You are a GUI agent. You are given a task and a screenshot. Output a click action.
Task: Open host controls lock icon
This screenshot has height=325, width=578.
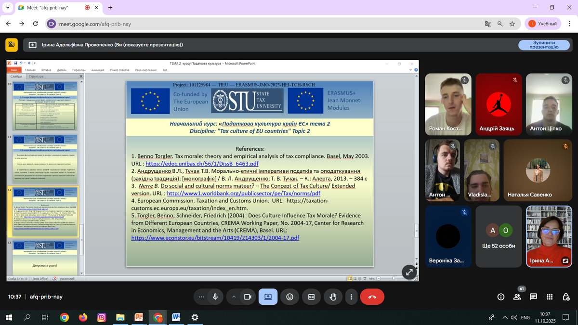(565, 297)
